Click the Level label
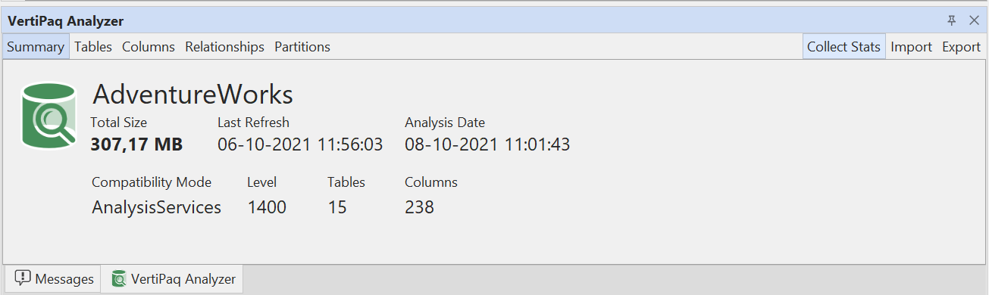 click(x=262, y=182)
